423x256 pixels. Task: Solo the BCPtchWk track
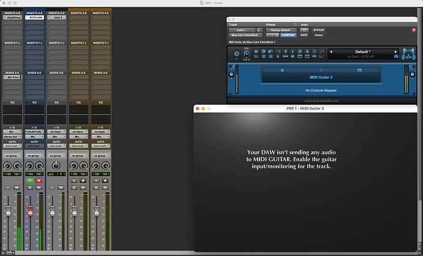[30, 187]
